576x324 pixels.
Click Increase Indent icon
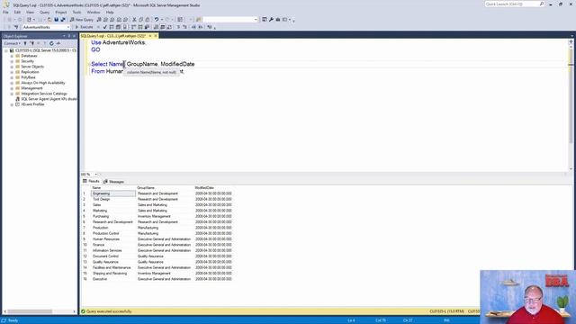click(200, 27)
